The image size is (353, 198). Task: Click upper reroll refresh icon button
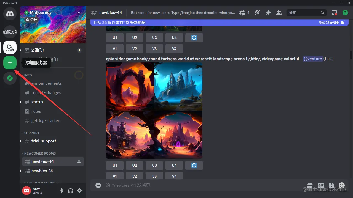click(x=194, y=38)
